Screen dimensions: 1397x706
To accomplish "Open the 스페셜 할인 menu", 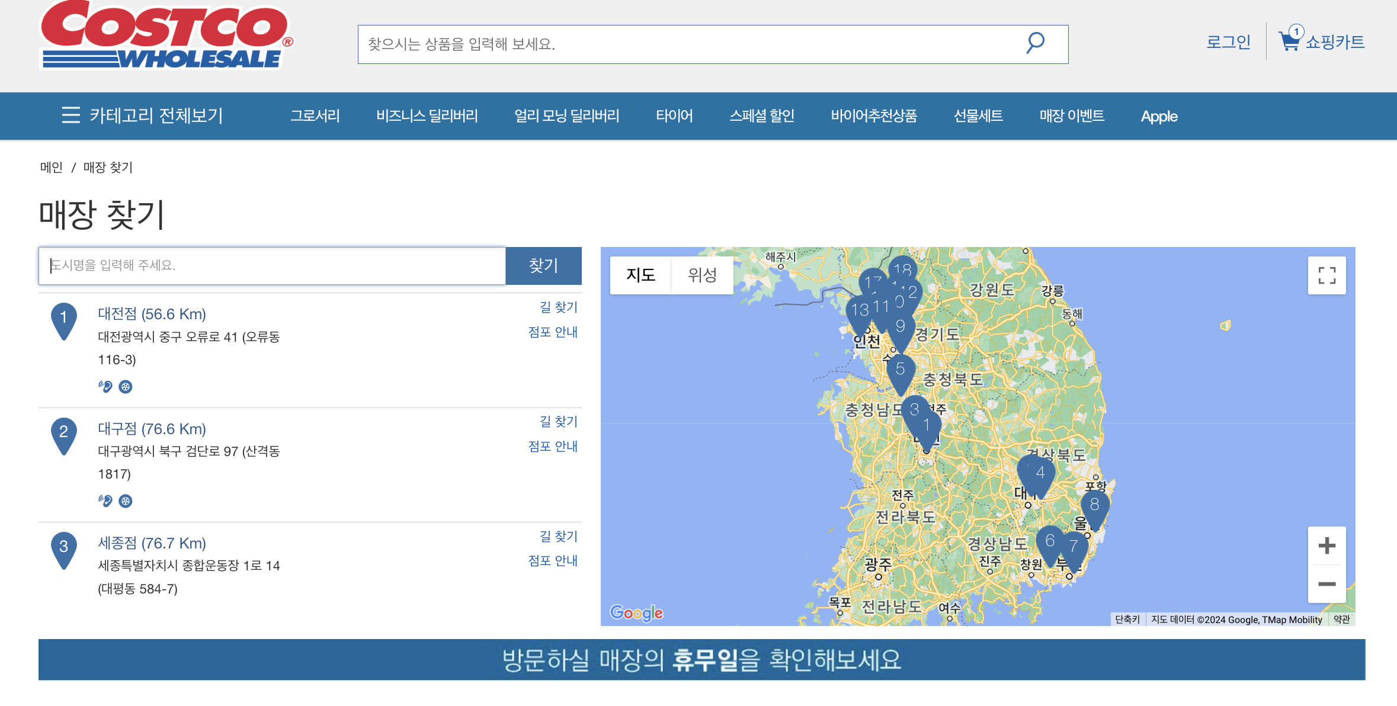I will 763,115.
